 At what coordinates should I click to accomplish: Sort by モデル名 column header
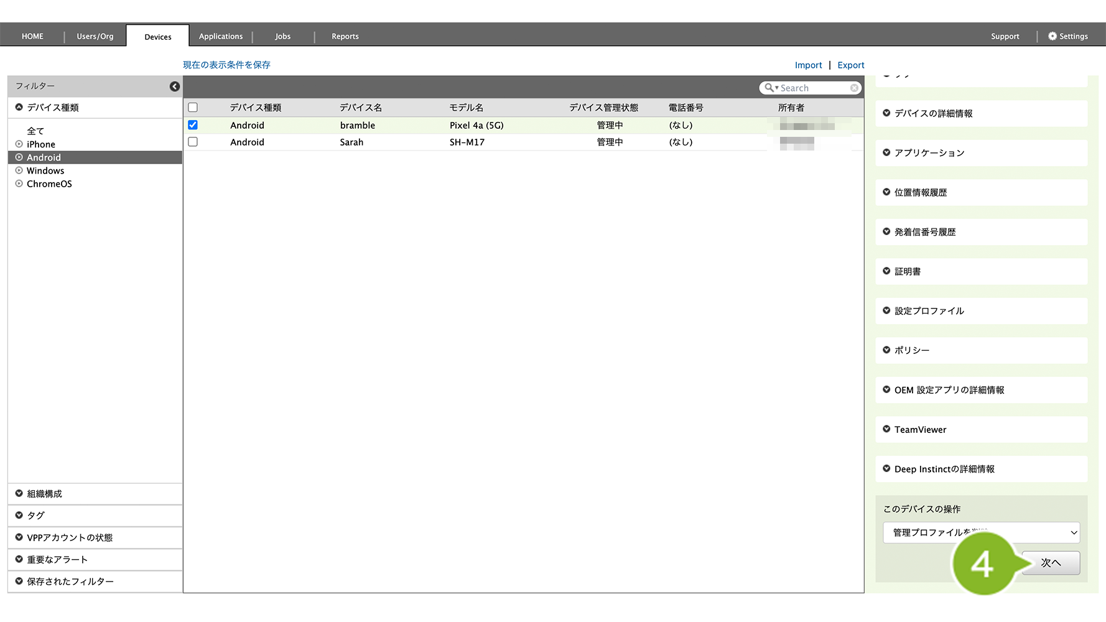tap(467, 108)
